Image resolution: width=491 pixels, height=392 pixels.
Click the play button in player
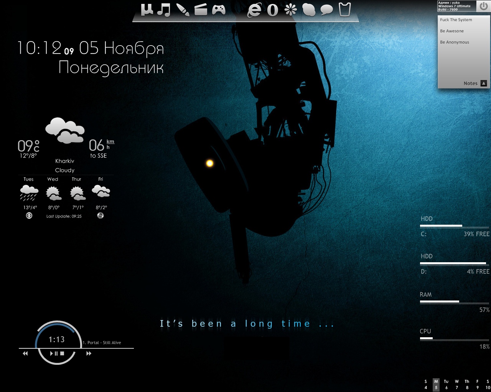pyautogui.click(x=52, y=353)
